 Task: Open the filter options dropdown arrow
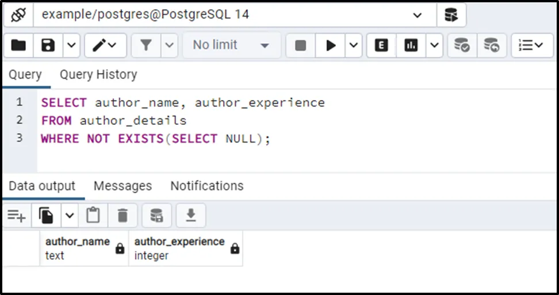tap(170, 45)
